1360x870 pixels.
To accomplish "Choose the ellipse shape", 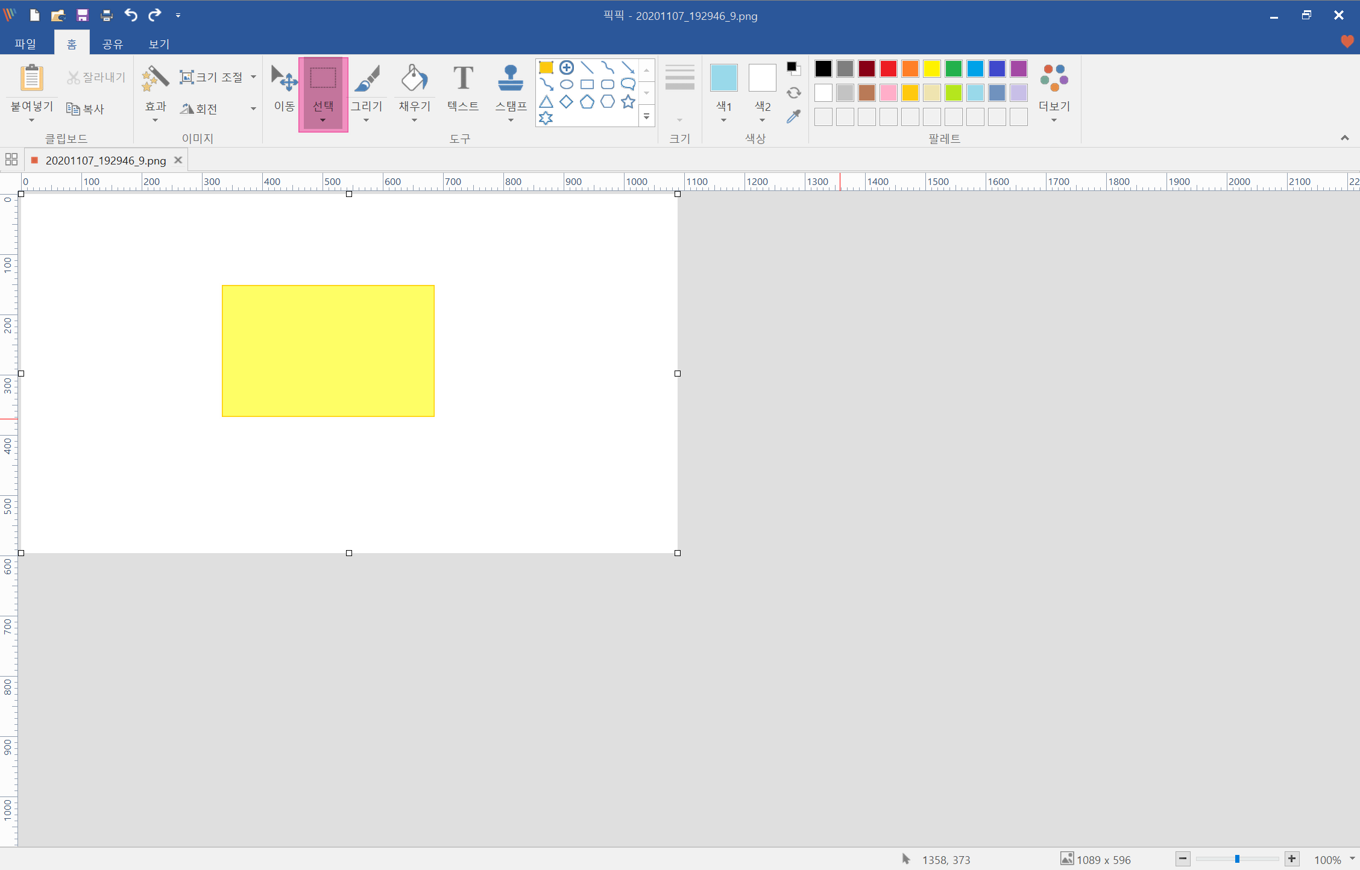I will 566,84.
